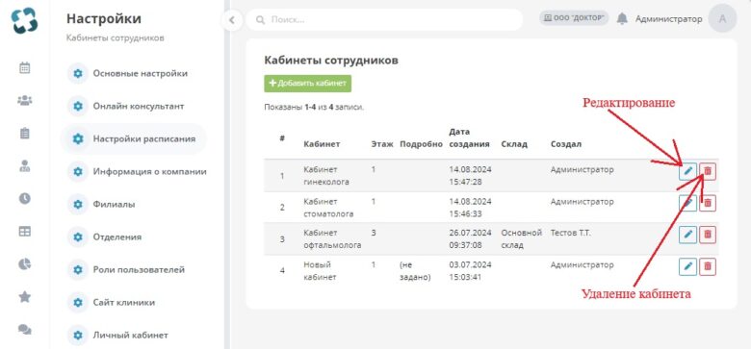This screenshot has width=751, height=349.
Task: Click the Кабинеты сотрудников page heading
Action: coord(331,61)
